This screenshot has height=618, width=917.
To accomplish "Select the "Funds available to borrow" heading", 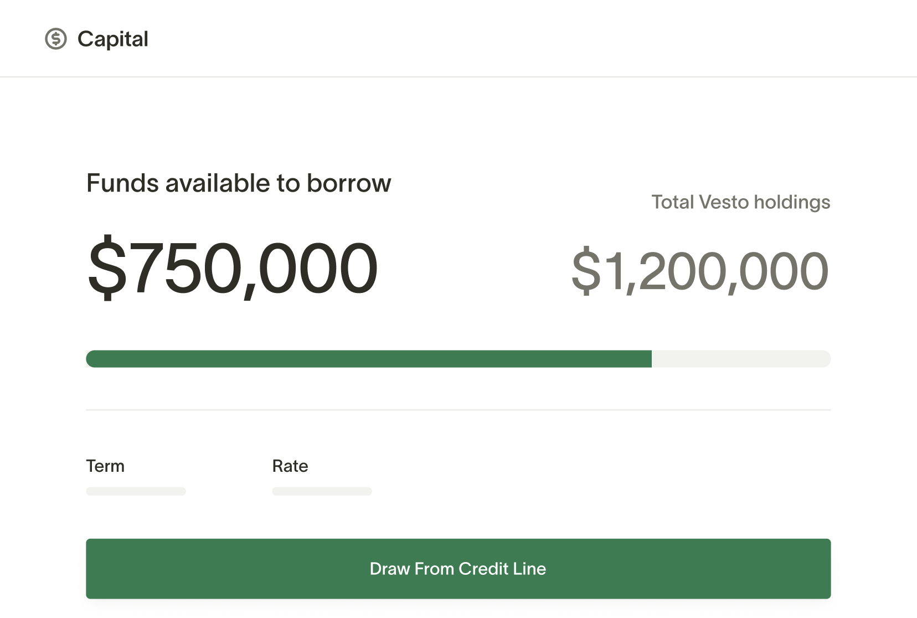I will pyautogui.click(x=239, y=183).
